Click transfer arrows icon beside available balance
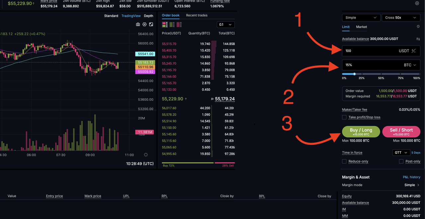The height and width of the screenshot is (219, 425). (x=418, y=39)
